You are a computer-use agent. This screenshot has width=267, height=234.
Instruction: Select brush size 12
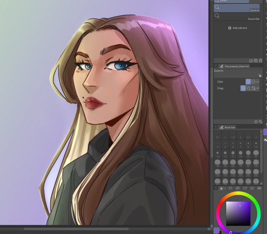click(x=218, y=154)
